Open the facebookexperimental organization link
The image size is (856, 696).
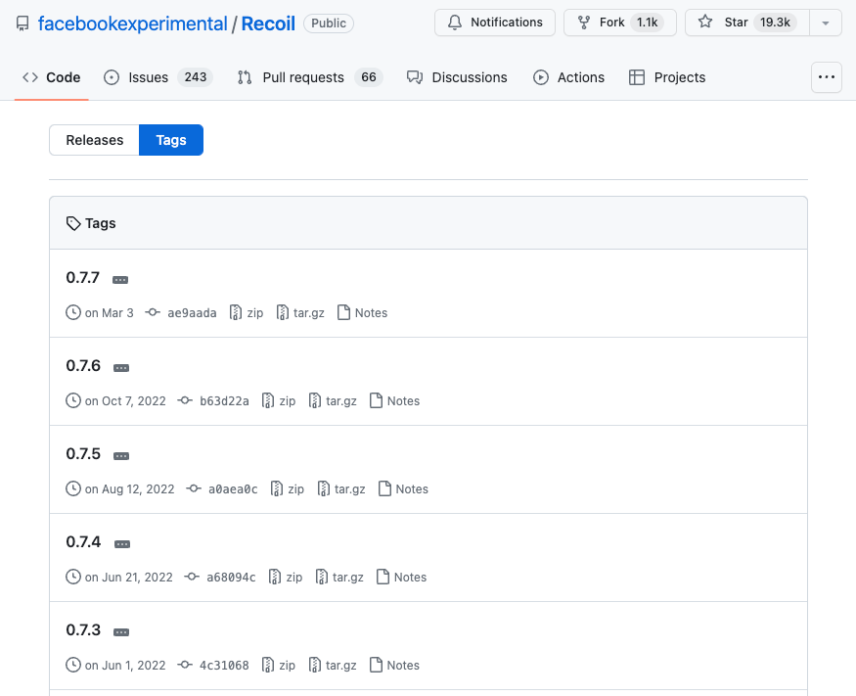pos(132,23)
